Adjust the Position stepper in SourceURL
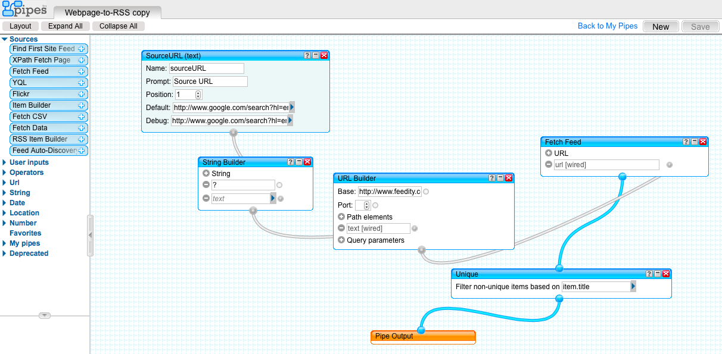 pyautogui.click(x=198, y=95)
